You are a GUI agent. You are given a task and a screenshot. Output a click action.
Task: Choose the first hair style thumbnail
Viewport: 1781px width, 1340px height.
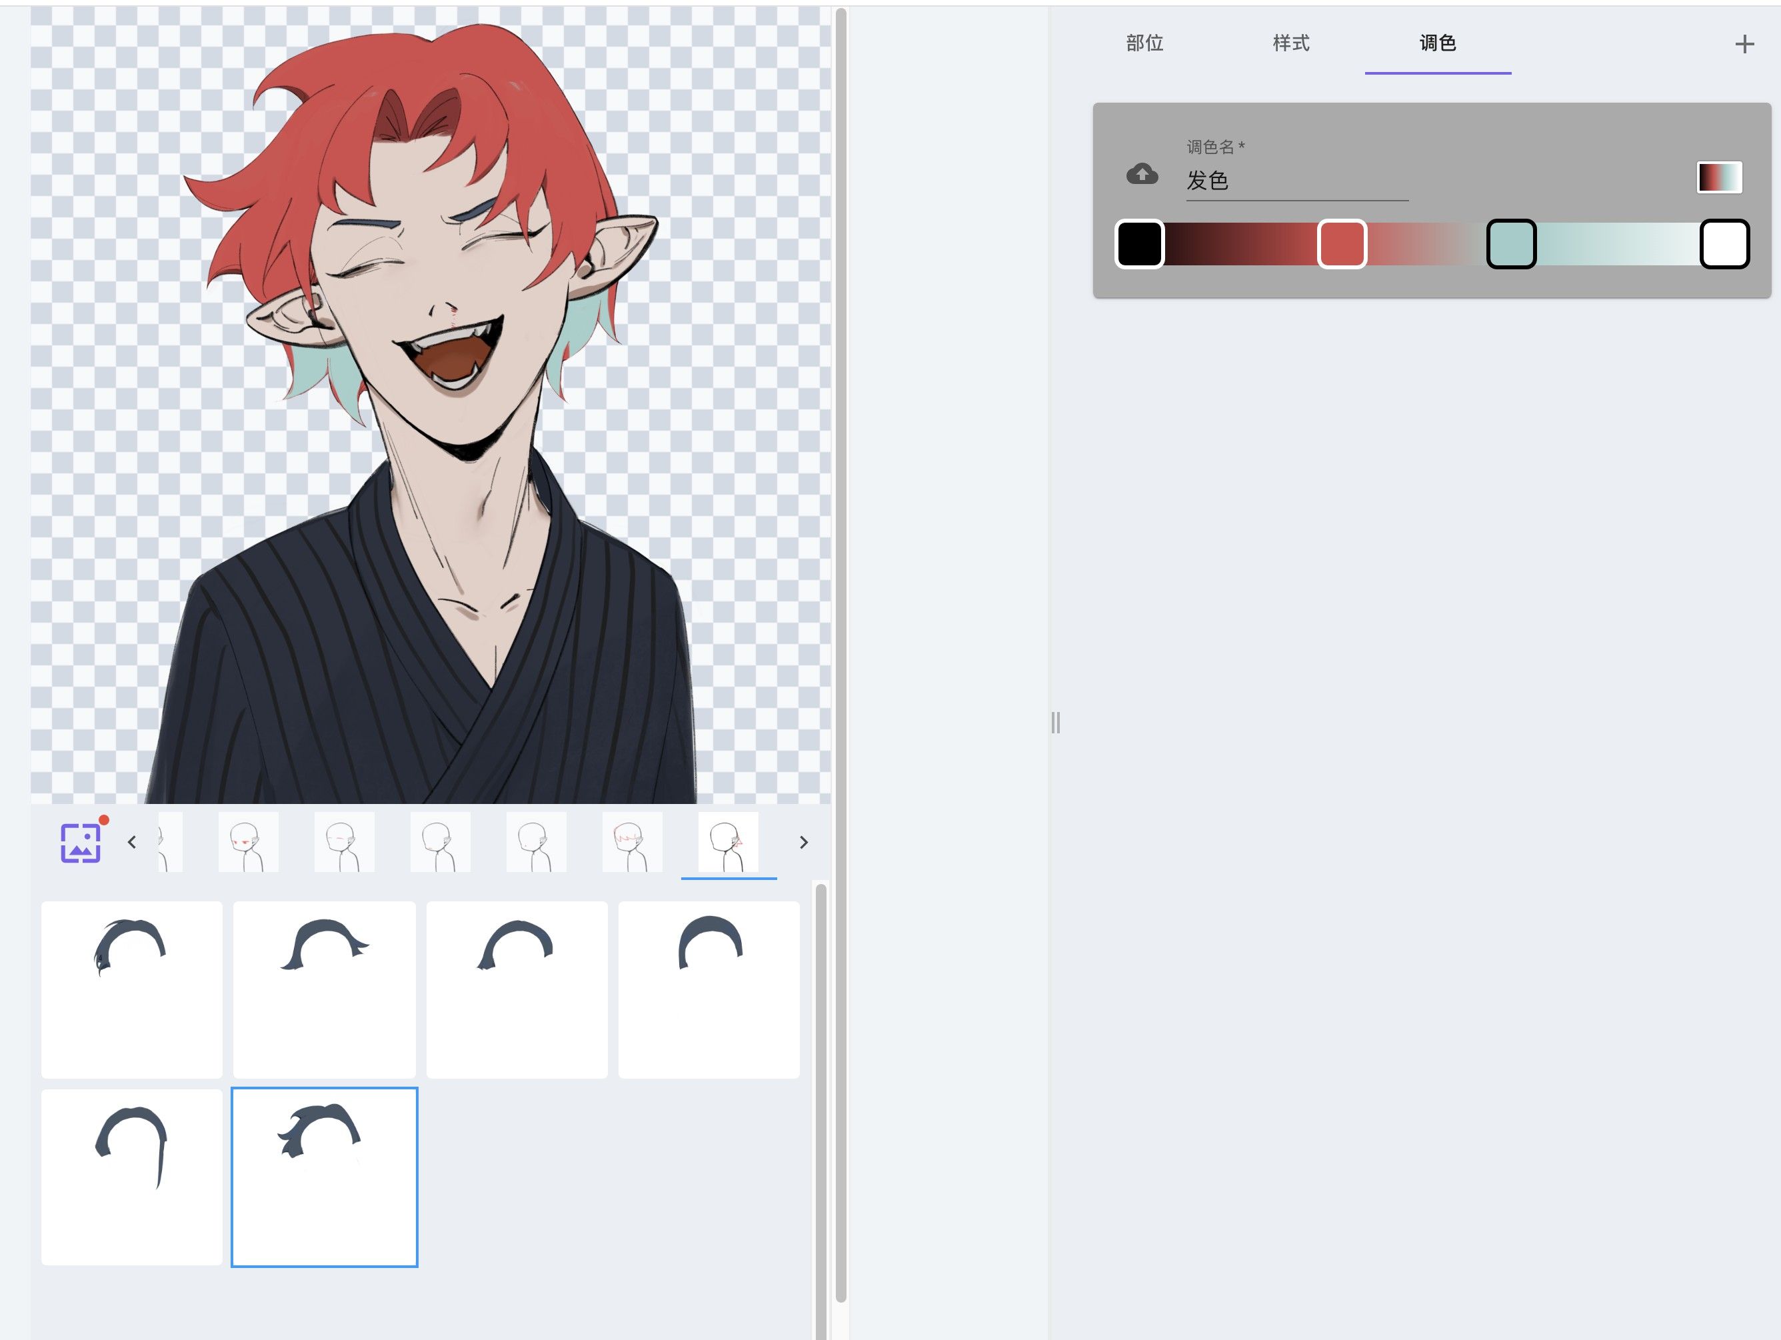[132, 989]
